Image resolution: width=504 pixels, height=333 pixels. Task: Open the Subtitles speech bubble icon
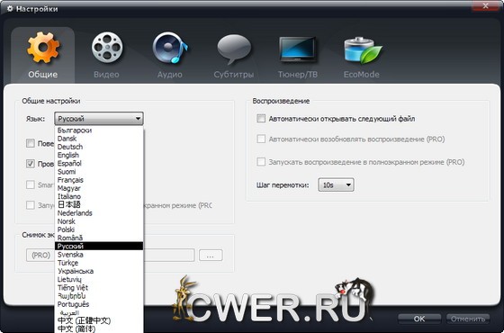[234, 49]
